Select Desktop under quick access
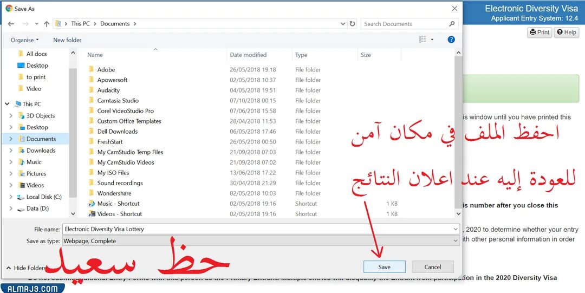This screenshot has width=585, height=293. (37, 66)
